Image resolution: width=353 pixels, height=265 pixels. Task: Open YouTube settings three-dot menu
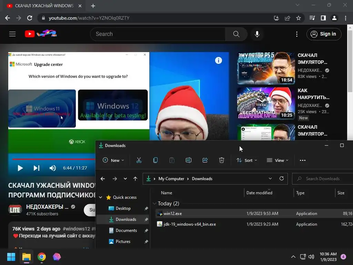click(x=297, y=34)
